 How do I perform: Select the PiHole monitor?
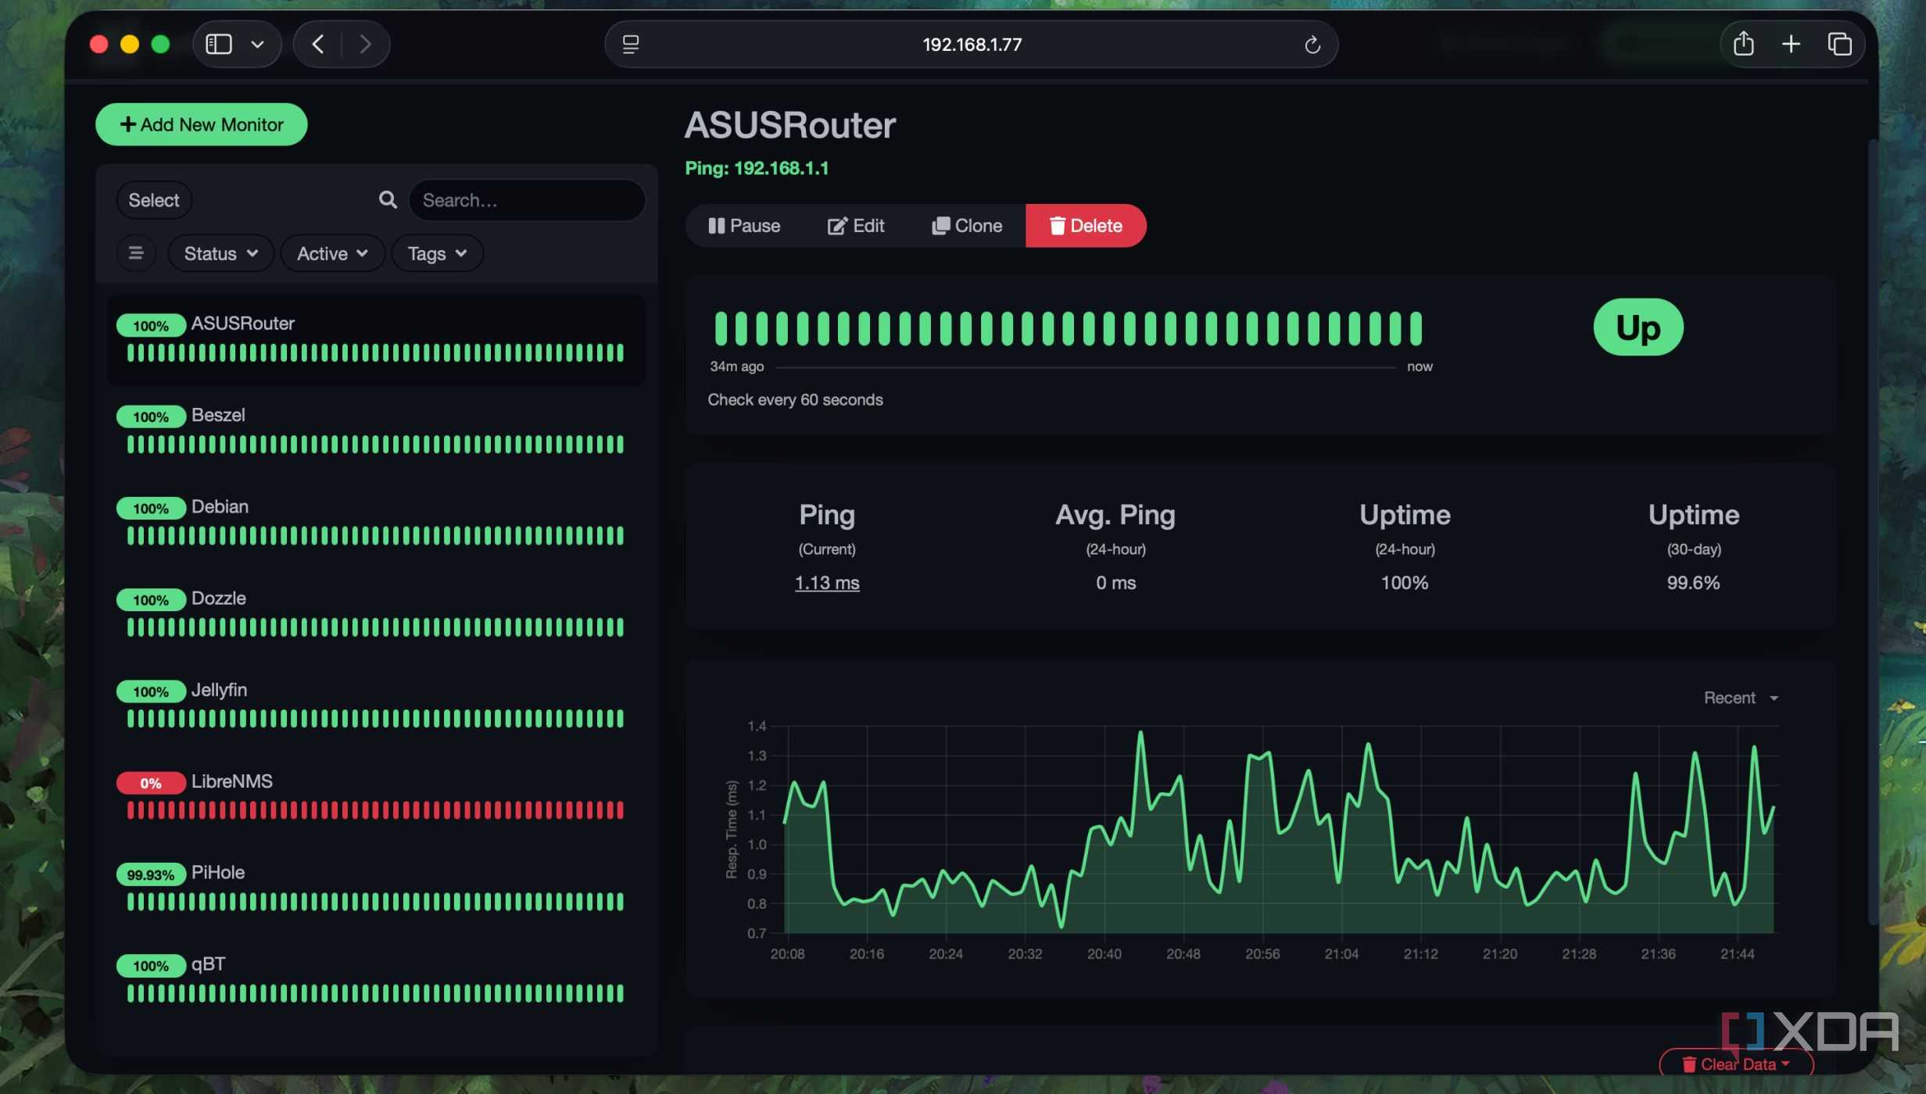pyautogui.click(x=376, y=888)
